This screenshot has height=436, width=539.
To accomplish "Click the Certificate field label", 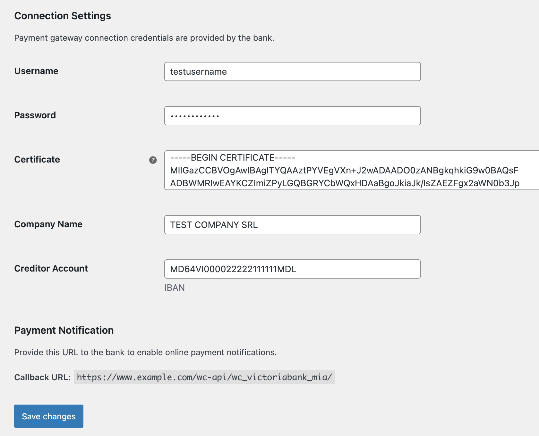I will 37,159.
